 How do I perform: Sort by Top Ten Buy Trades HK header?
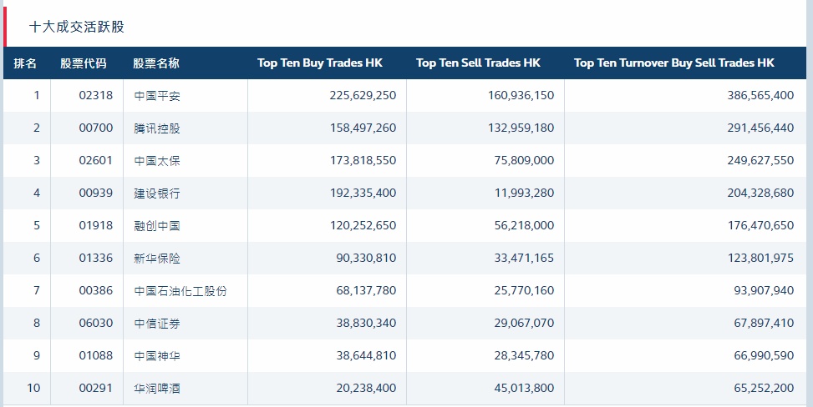pos(319,63)
